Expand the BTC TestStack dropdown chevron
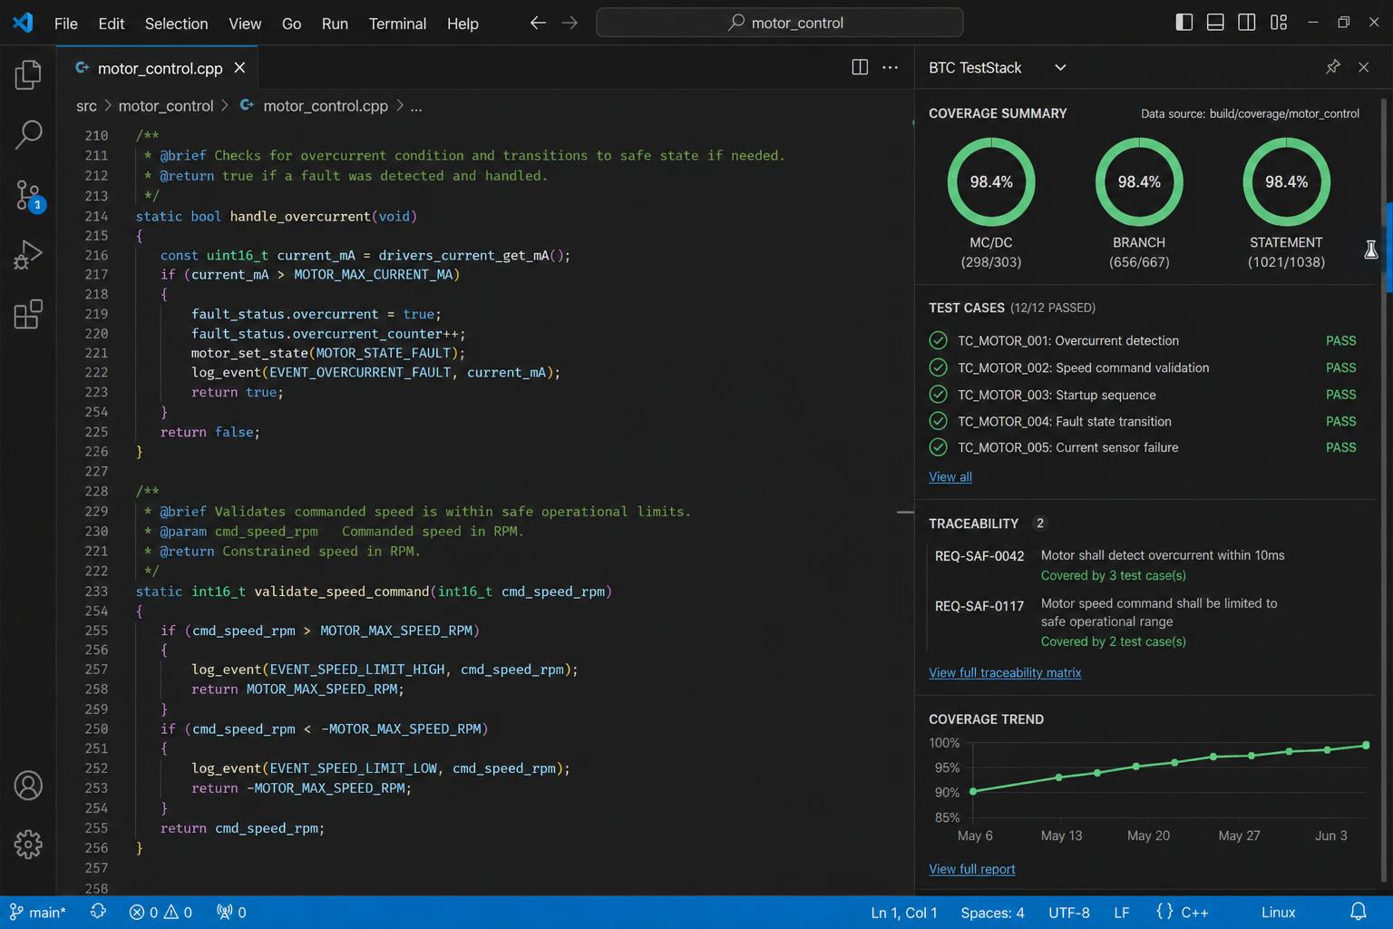 tap(1060, 67)
